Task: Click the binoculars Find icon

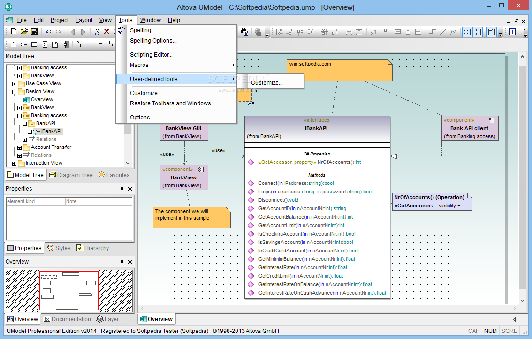Action: click(x=244, y=32)
